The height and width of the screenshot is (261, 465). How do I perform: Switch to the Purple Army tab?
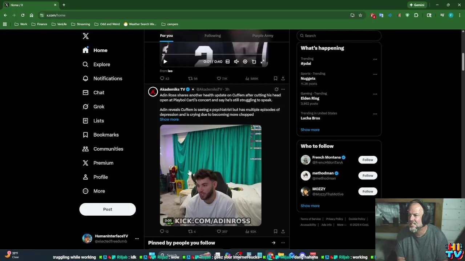coord(263,36)
